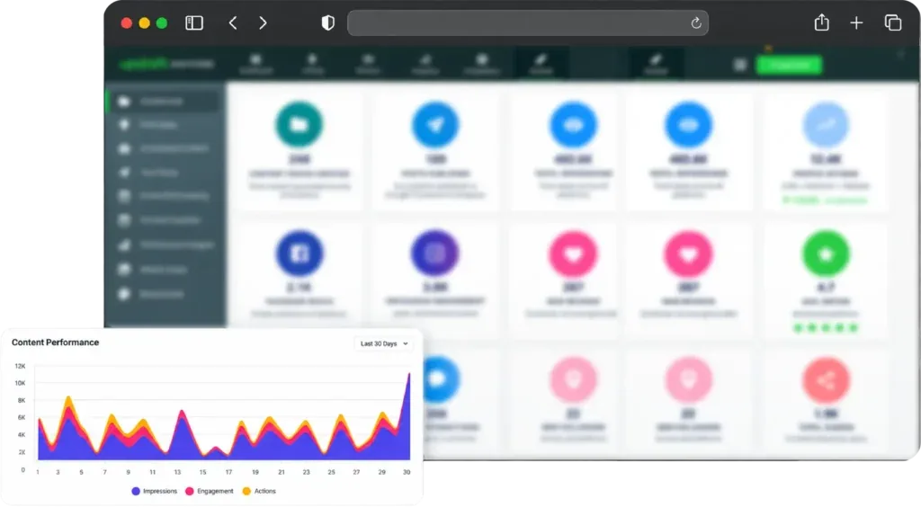The image size is (921, 507).
Task: Click the browser address bar field
Action: coord(527,22)
